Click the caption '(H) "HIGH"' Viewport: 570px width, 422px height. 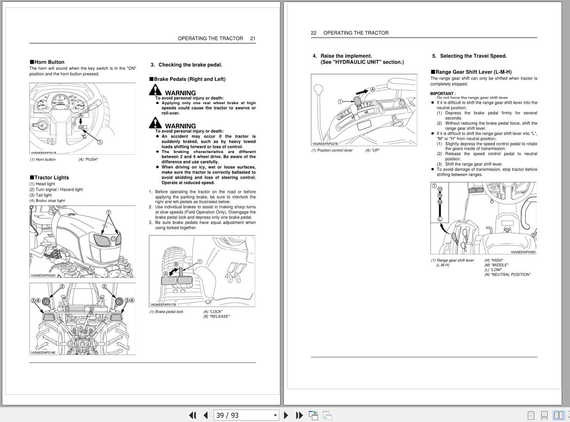494,260
